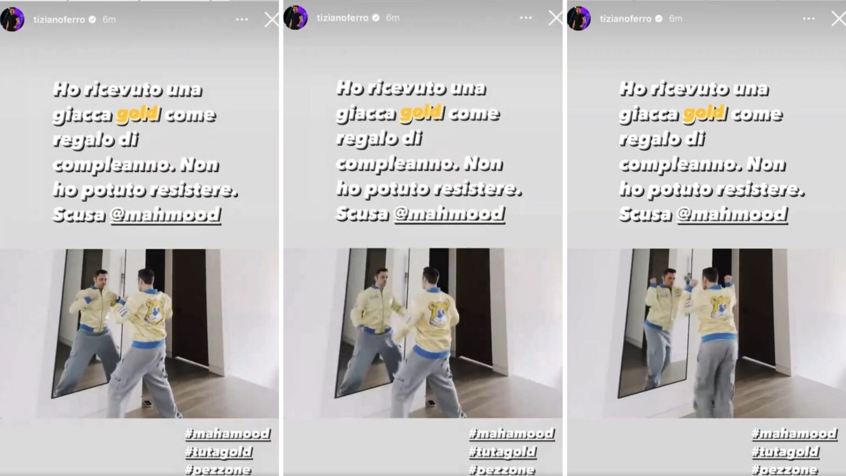The height and width of the screenshot is (476, 846).
Task: Close the left story with X
Action: (x=272, y=20)
